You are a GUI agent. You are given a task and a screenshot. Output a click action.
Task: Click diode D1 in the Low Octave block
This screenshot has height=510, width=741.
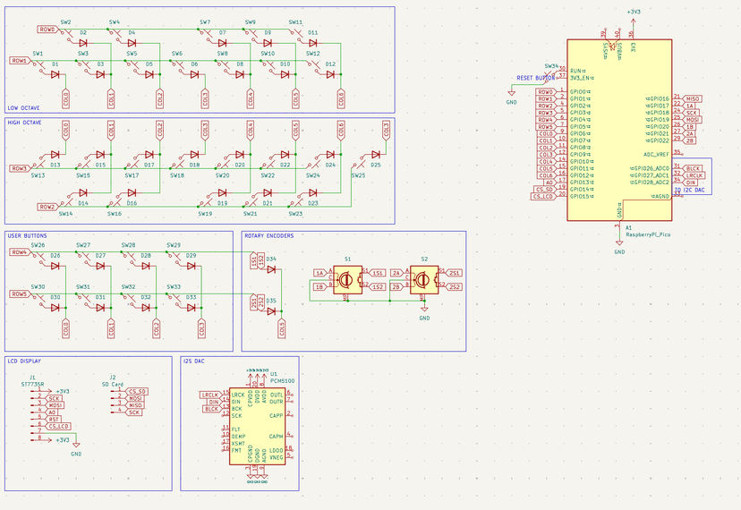[55, 74]
